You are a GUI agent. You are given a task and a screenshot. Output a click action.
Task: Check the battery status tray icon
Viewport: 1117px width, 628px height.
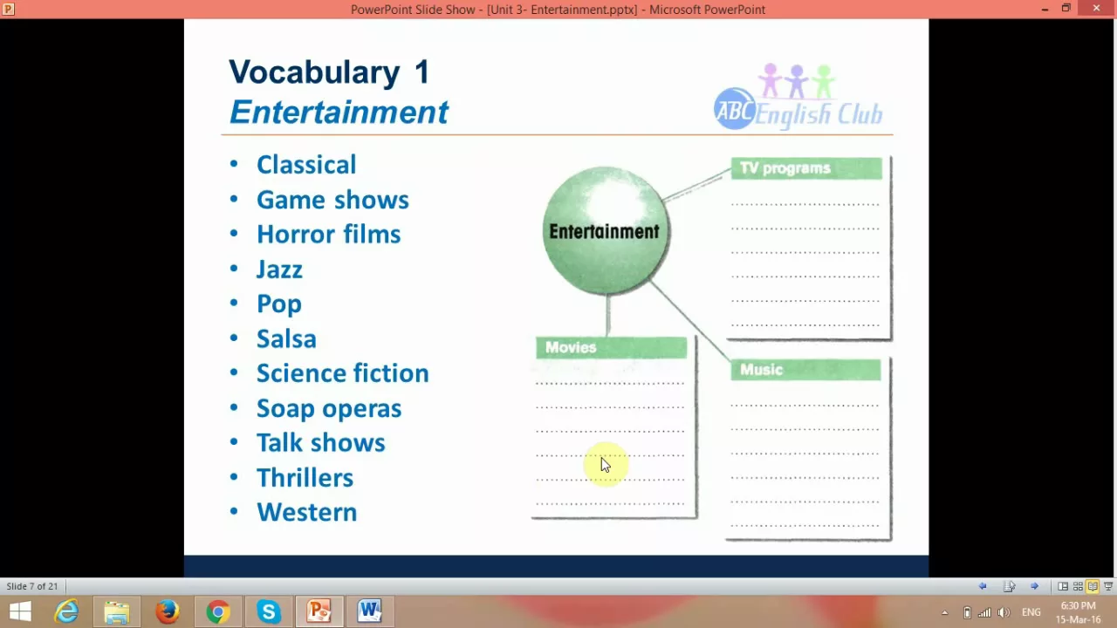coord(967,612)
